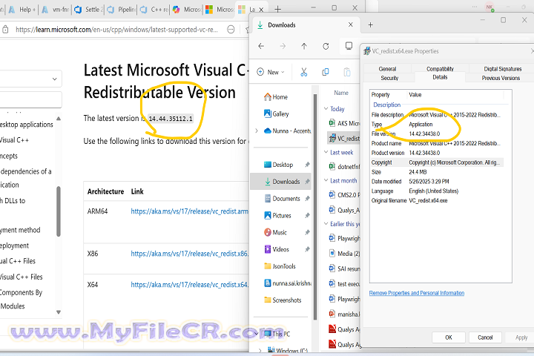
Task: Select the CMS2.0 file in the list
Action: (344, 195)
